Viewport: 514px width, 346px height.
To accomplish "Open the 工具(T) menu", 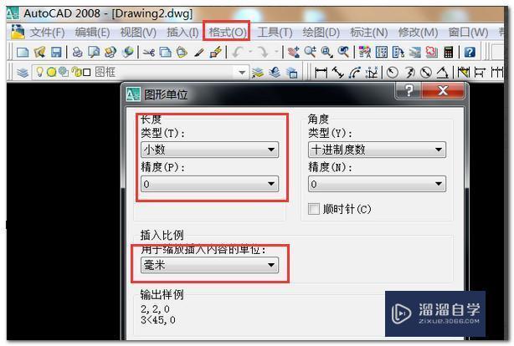I will pyautogui.click(x=275, y=32).
